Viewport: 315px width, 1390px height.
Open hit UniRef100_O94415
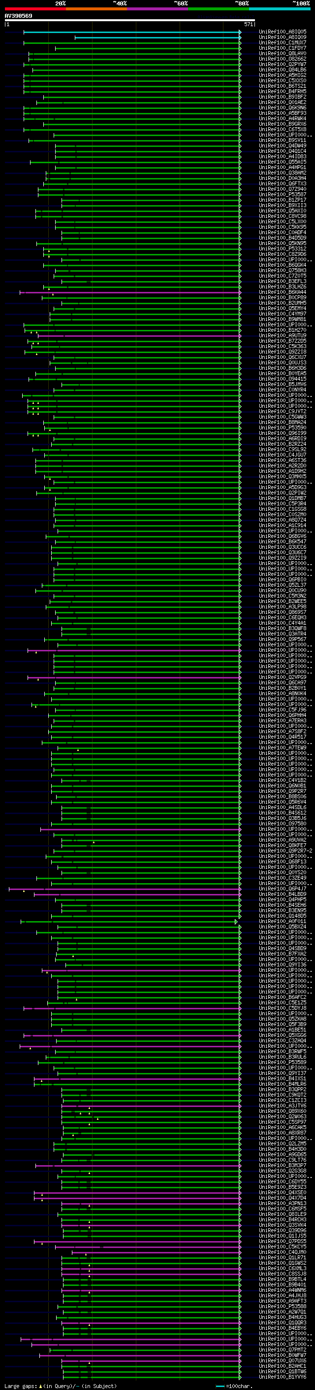283,379
